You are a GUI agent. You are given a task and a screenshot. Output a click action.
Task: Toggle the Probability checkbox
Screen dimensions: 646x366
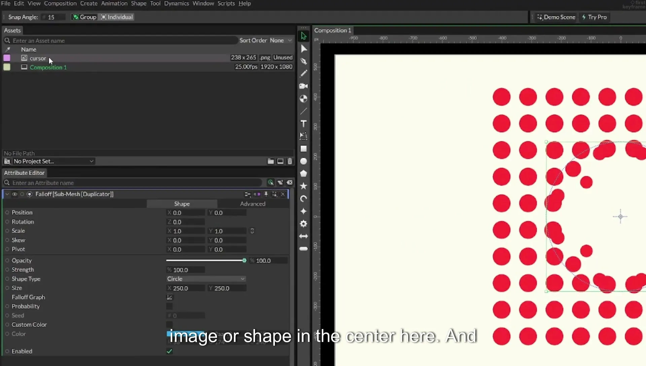(x=170, y=306)
